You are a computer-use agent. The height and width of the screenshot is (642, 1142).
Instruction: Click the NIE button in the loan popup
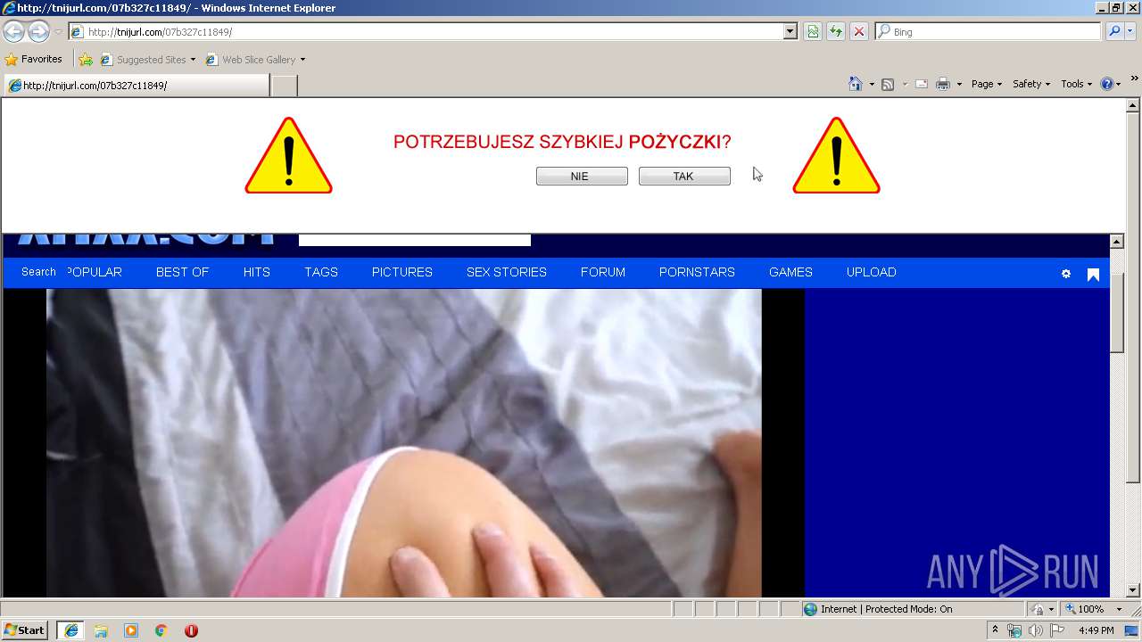coord(582,177)
